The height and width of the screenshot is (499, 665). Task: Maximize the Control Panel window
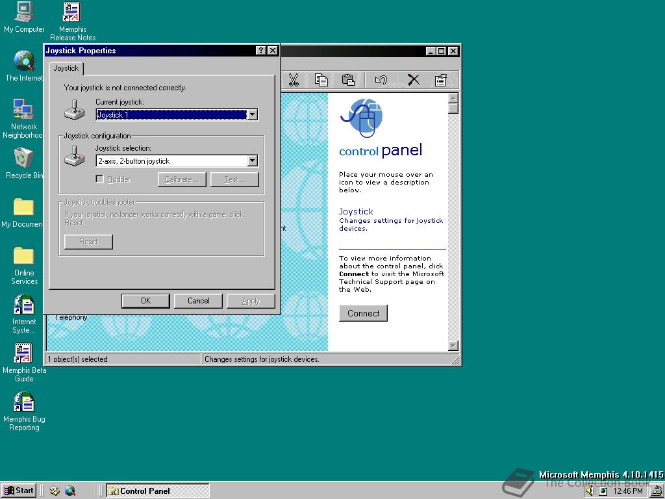[x=442, y=51]
